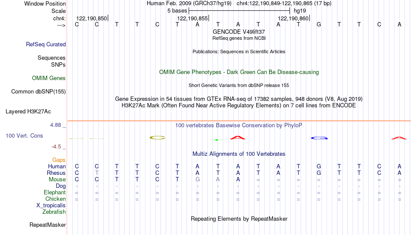
Task: Click the faded G in the Mouse row
Action: pos(198,180)
